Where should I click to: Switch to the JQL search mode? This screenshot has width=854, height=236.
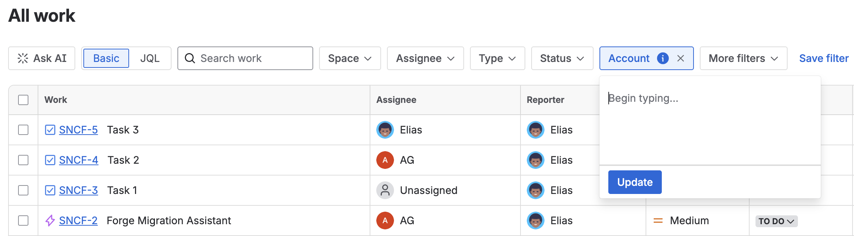[x=150, y=58]
